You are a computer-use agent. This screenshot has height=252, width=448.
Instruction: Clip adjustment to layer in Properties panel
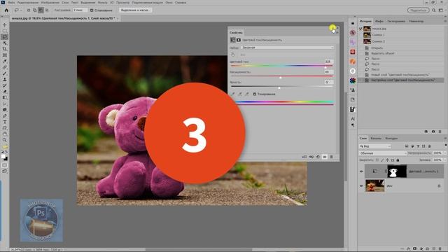(304, 157)
